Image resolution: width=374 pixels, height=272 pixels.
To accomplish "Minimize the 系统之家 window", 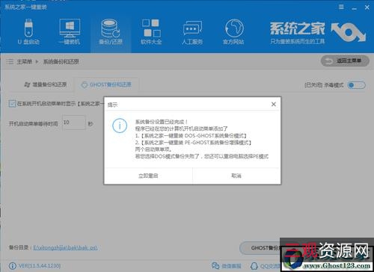I will pos(355,7).
